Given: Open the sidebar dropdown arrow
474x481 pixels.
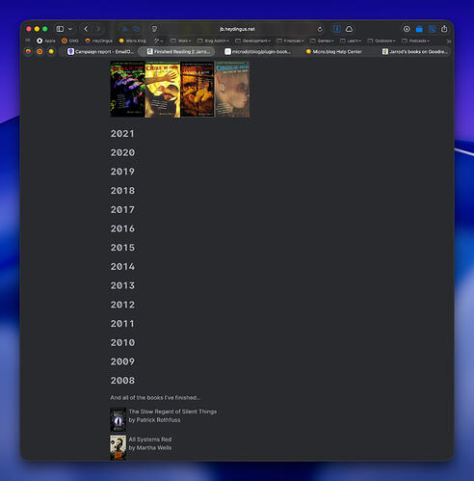Looking at the screenshot, I should [70, 29].
